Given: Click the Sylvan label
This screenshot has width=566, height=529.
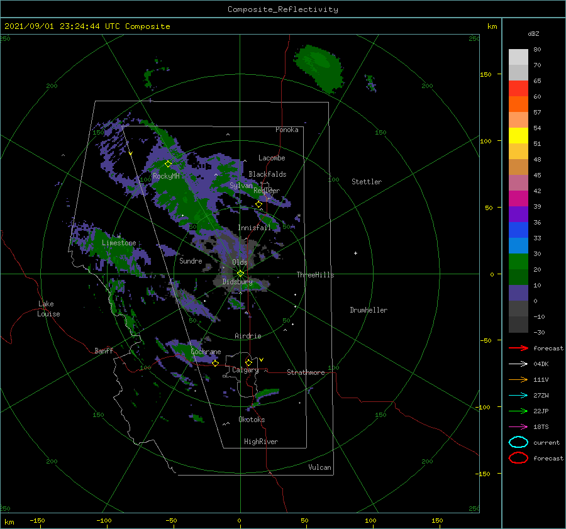Looking at the screenshot, I should [241, 185].
